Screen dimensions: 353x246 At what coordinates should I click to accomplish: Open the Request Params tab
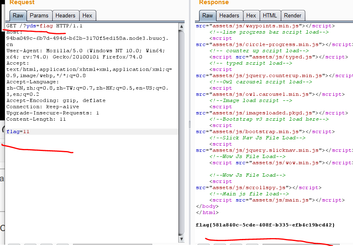[39, 15]
